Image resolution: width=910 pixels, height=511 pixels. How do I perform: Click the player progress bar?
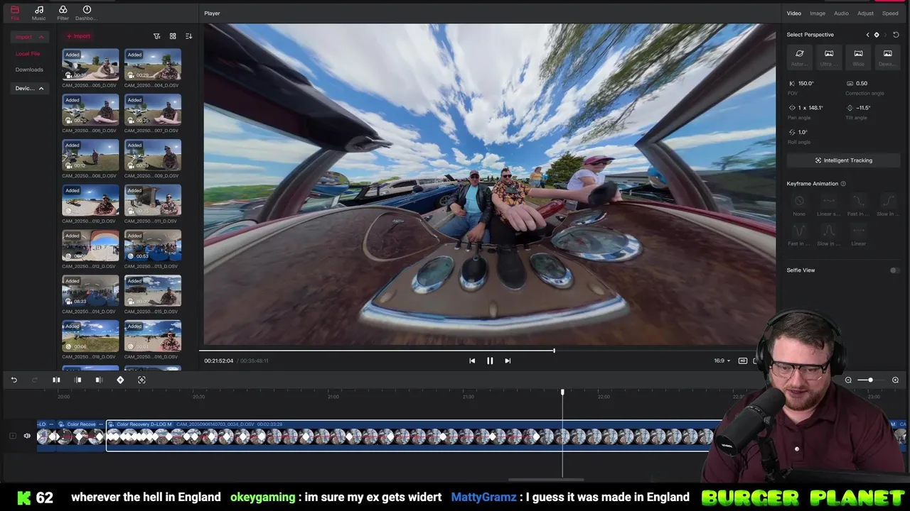point(486,350)
